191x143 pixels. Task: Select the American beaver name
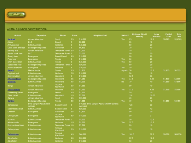(15, 67)
